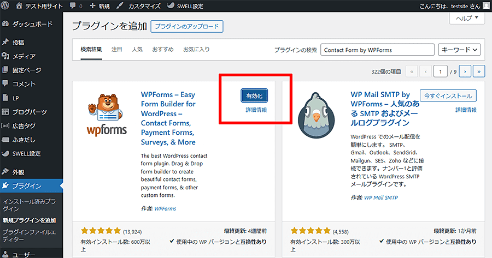Open SWELL設定 in the top admin bar
Image resolution: width=492 pixels, height=258 pixels.
pos(185,5)
